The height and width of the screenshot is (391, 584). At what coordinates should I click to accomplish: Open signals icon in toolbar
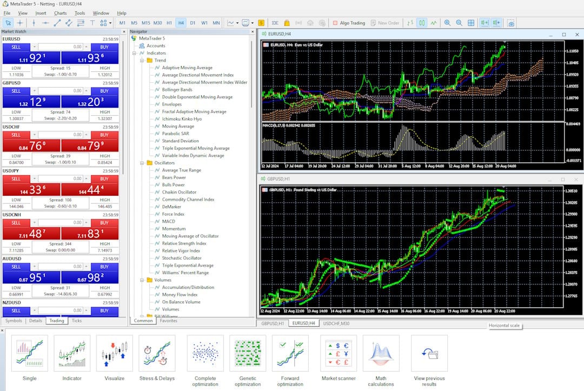point(298,23)
